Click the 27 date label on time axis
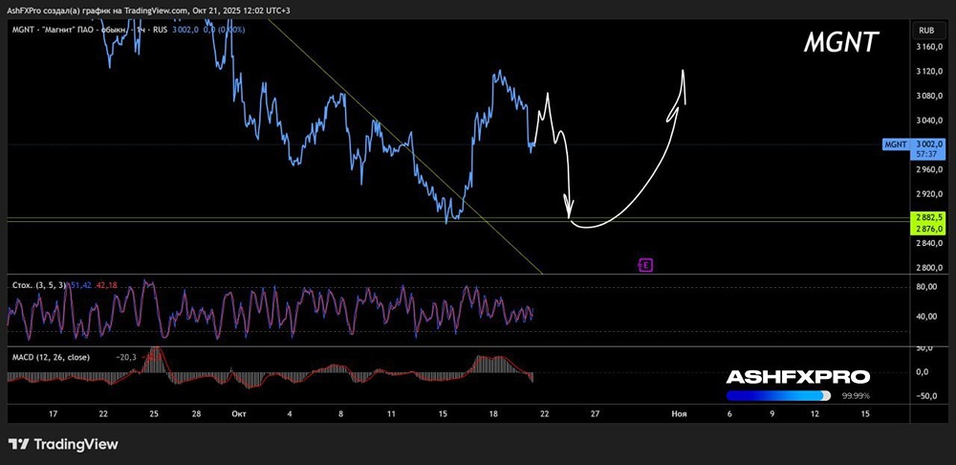Screen dimensions: 956x465 pyautogui.click(x=595, y=413)
